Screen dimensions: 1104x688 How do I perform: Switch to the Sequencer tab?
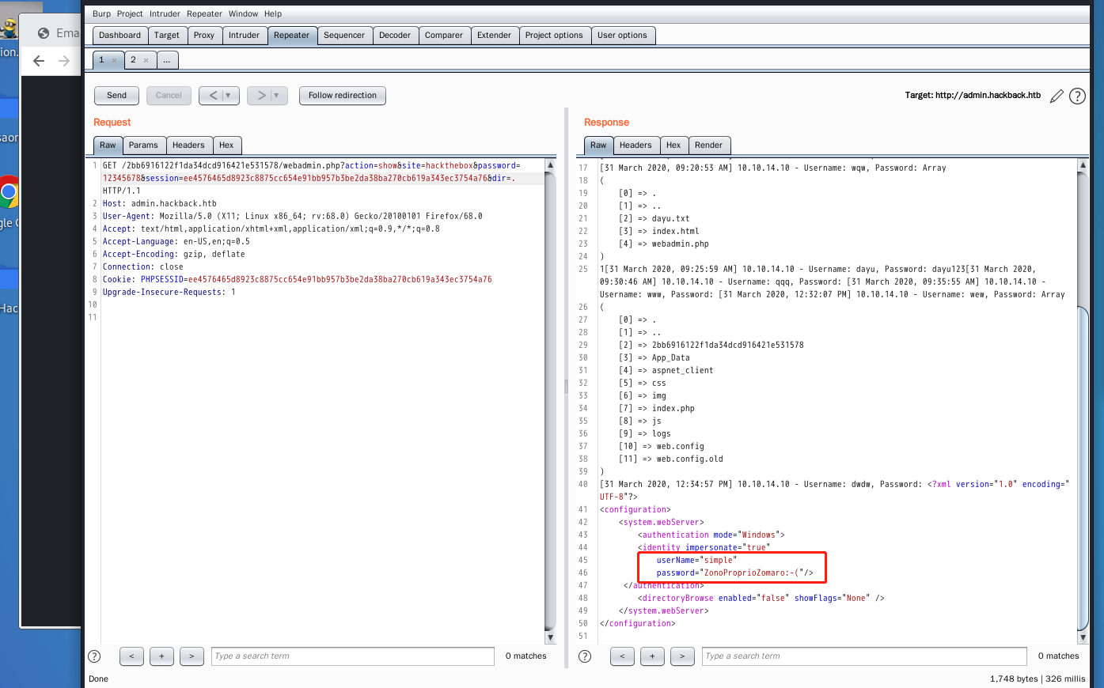344,35
